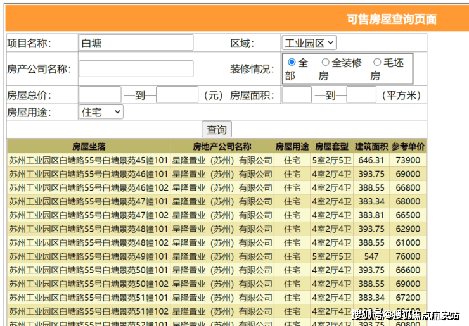469x326 pixels.
Task: Click the minimum 房屋面积 input box
Action: tap(297, 95)
